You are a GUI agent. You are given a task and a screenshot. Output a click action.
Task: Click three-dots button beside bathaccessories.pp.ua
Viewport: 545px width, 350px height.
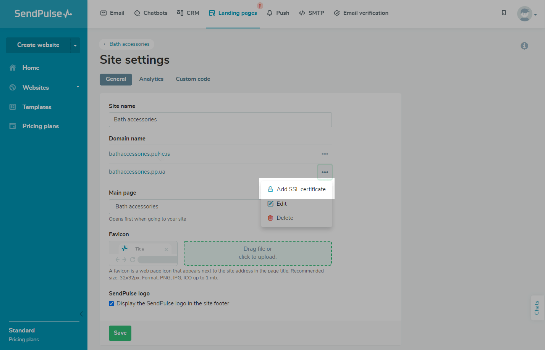(325, 172)
